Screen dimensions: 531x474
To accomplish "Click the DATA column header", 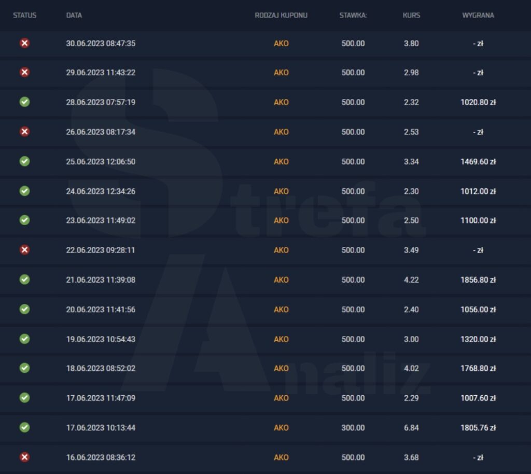I will tap(74, 15).
